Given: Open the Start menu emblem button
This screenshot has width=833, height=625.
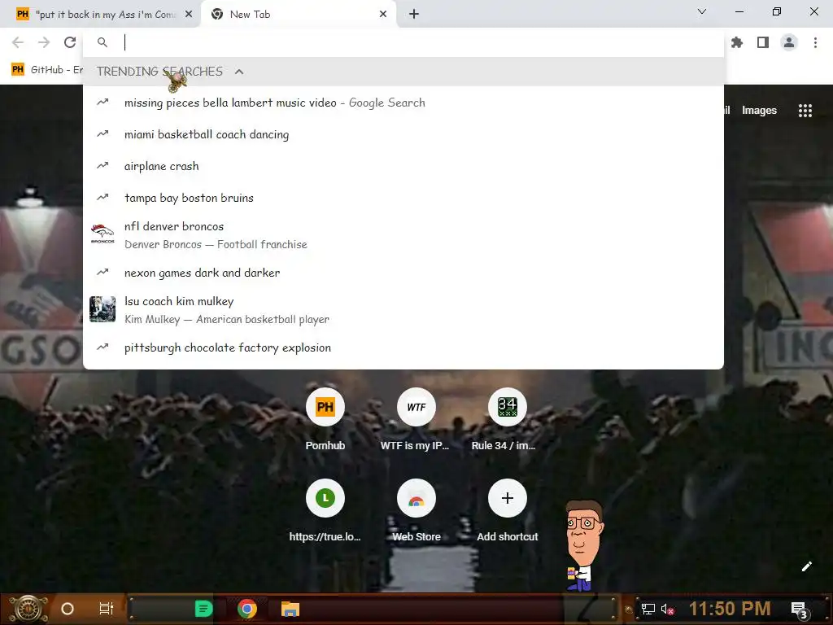Looking at the screenshot, I should [x=28, y=609].
